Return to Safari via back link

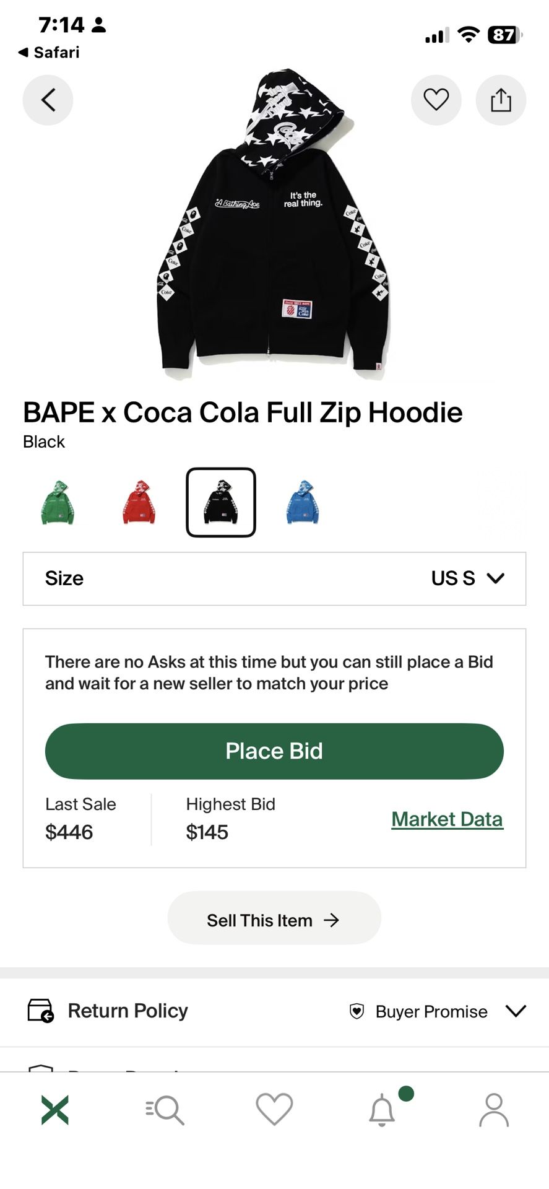click(x=50, y=53)
